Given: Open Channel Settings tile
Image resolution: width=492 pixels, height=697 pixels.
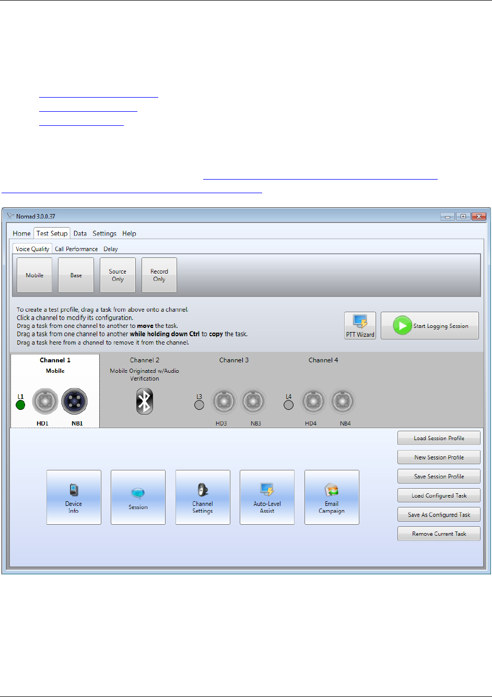Looking at the screenshot, I should pyautogui.click(x=203, y=497).
